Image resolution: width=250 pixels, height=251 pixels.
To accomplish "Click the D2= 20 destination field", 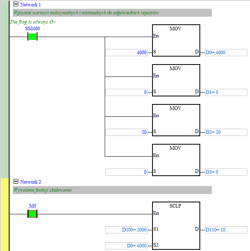I will pos(225,132).
